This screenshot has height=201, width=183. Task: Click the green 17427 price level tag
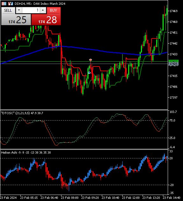(173, 61)
